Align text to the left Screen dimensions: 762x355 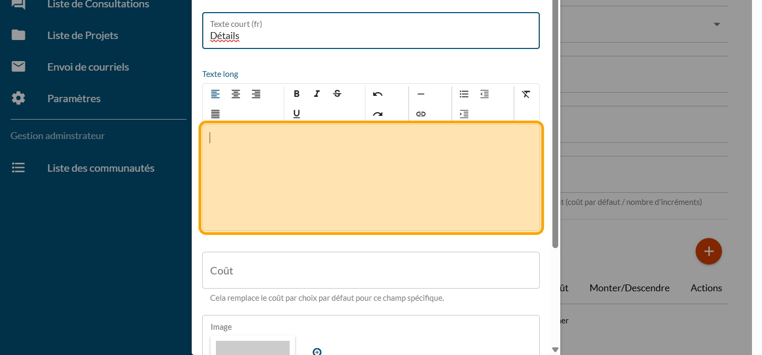click(x=215, y=94)
